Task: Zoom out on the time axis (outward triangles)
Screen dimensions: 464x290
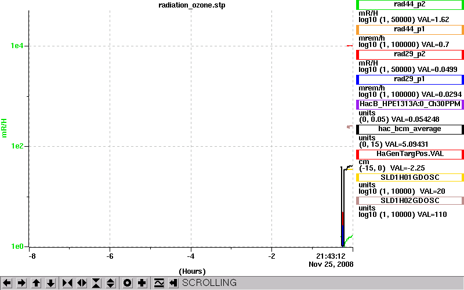Action: pyautogui.click(x=82, y=283)
